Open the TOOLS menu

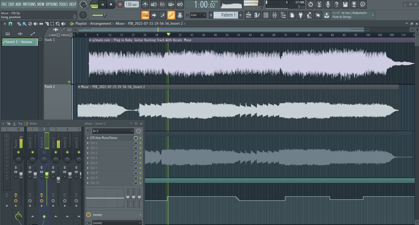click(63, 4)
